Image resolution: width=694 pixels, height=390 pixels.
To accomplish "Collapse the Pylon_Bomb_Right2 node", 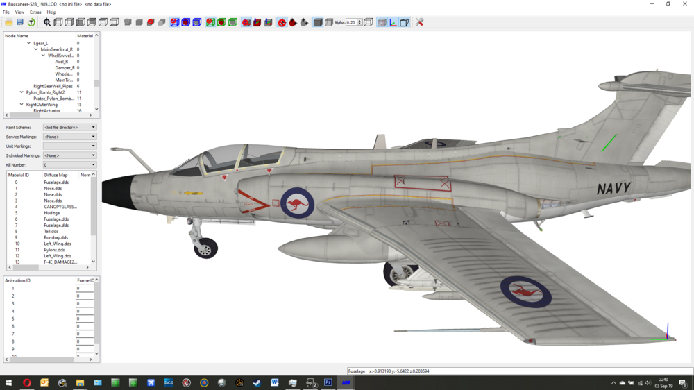I will click(x=22, y=92).
